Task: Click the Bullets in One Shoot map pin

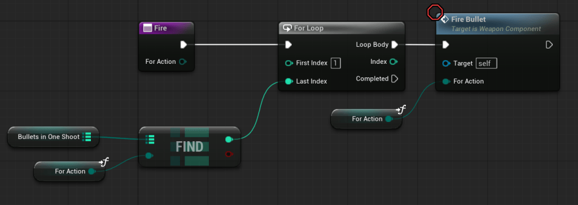Action: 87,137
